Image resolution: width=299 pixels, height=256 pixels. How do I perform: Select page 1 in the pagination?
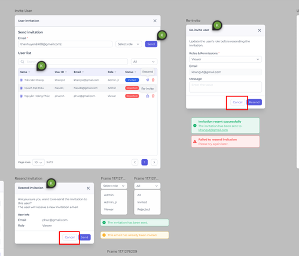coord(145,162)
